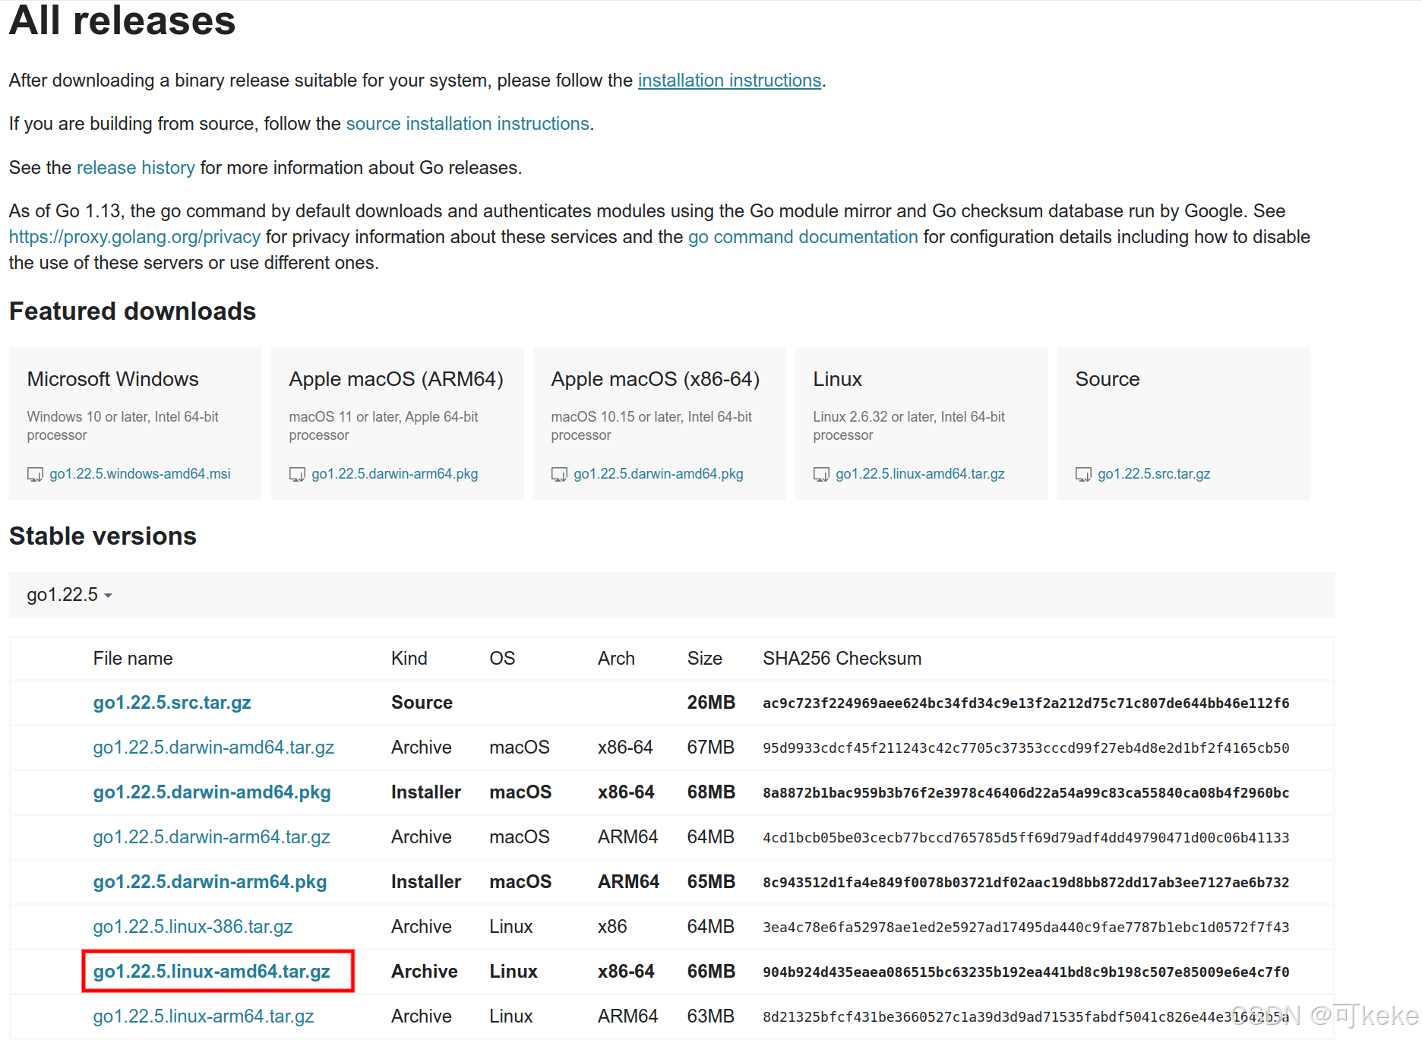Open the source installation instructions link
The image size is (1422, 1040).
[x=468, y=124]
